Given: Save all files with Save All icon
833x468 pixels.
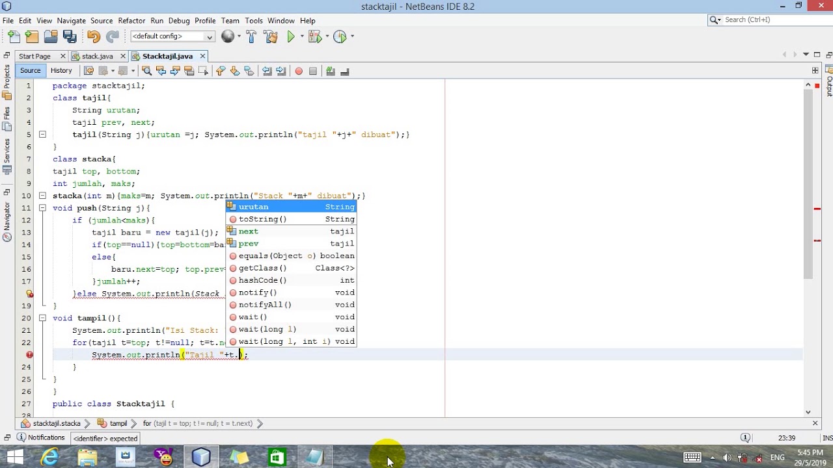Looking at the screenshot, I should [70, 37].
